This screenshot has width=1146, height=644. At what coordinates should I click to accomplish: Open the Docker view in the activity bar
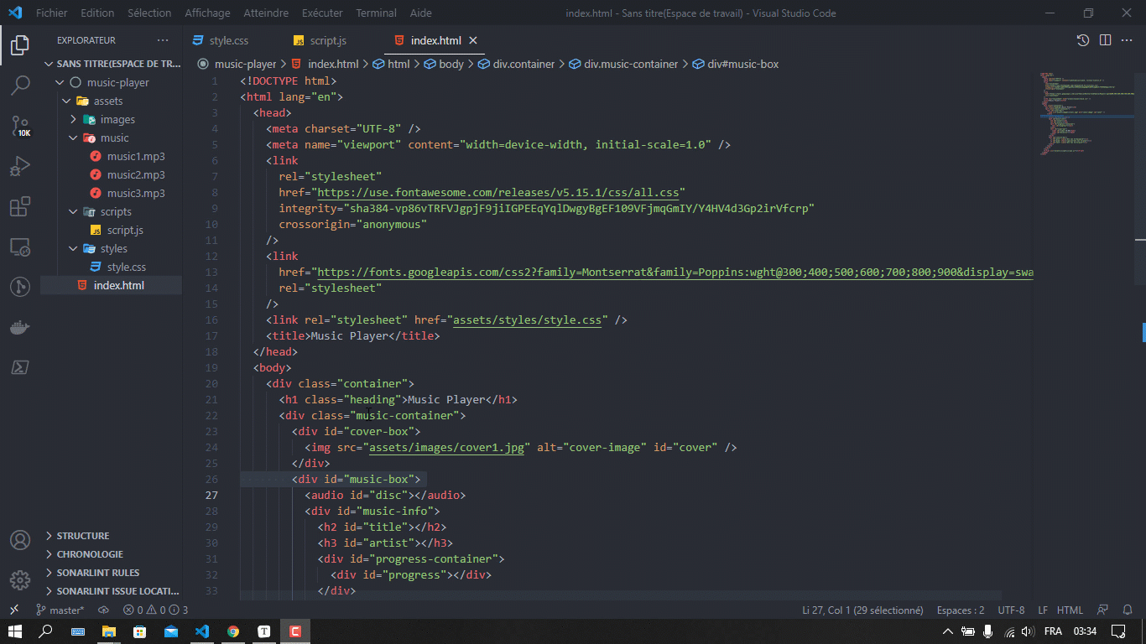tap(20, 327)
